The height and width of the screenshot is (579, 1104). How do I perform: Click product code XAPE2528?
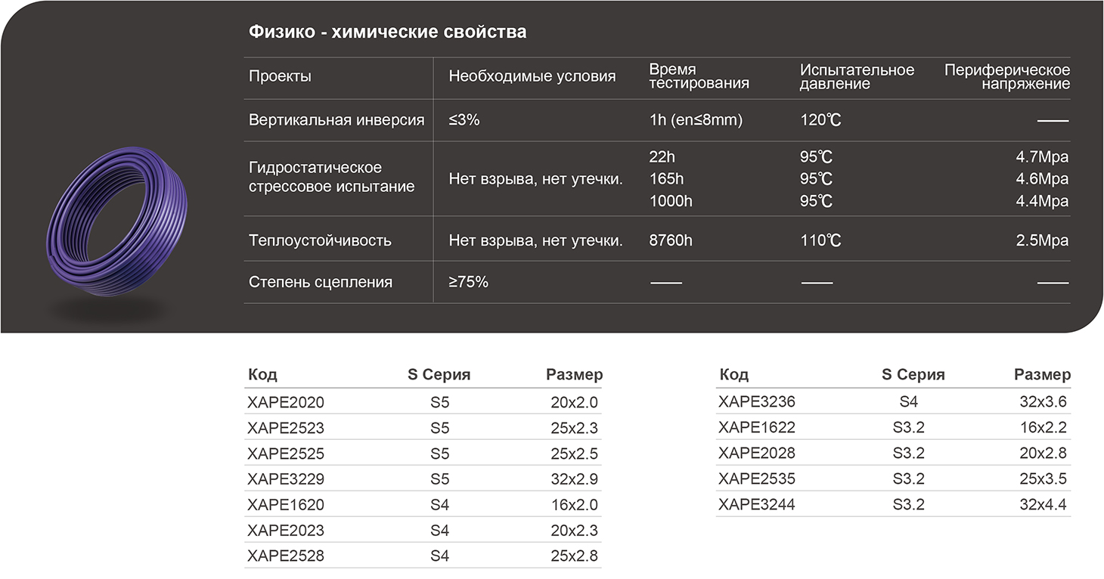click(285, 556)
